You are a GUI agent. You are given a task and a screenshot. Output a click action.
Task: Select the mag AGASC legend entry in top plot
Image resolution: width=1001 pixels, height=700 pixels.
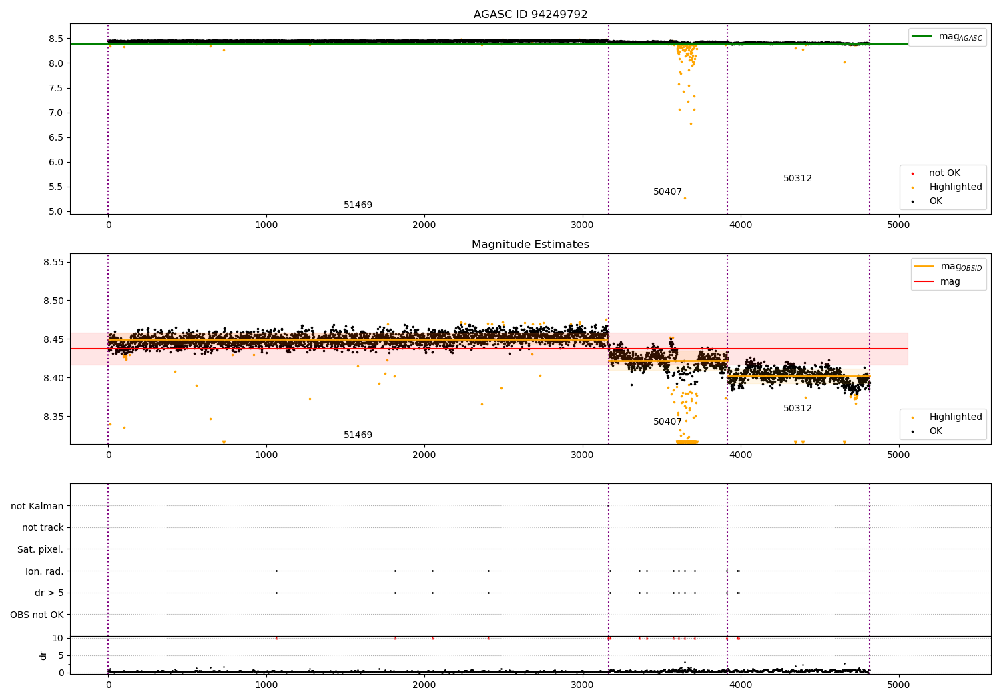click(x=948, y=37)
